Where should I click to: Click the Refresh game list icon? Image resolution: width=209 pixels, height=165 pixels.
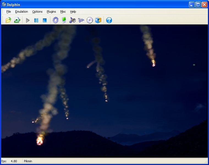tap(17, 20)
